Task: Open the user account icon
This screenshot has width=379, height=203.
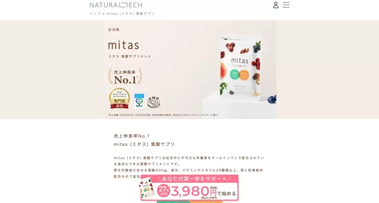Action: pos(276,5)
